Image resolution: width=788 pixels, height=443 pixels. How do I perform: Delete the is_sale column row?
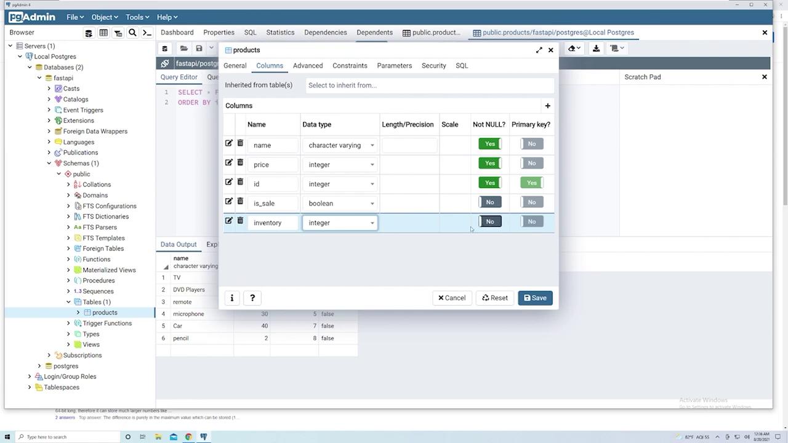click(240, 201)
